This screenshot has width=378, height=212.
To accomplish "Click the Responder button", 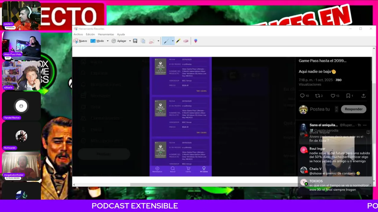I will tap(353, 109).
